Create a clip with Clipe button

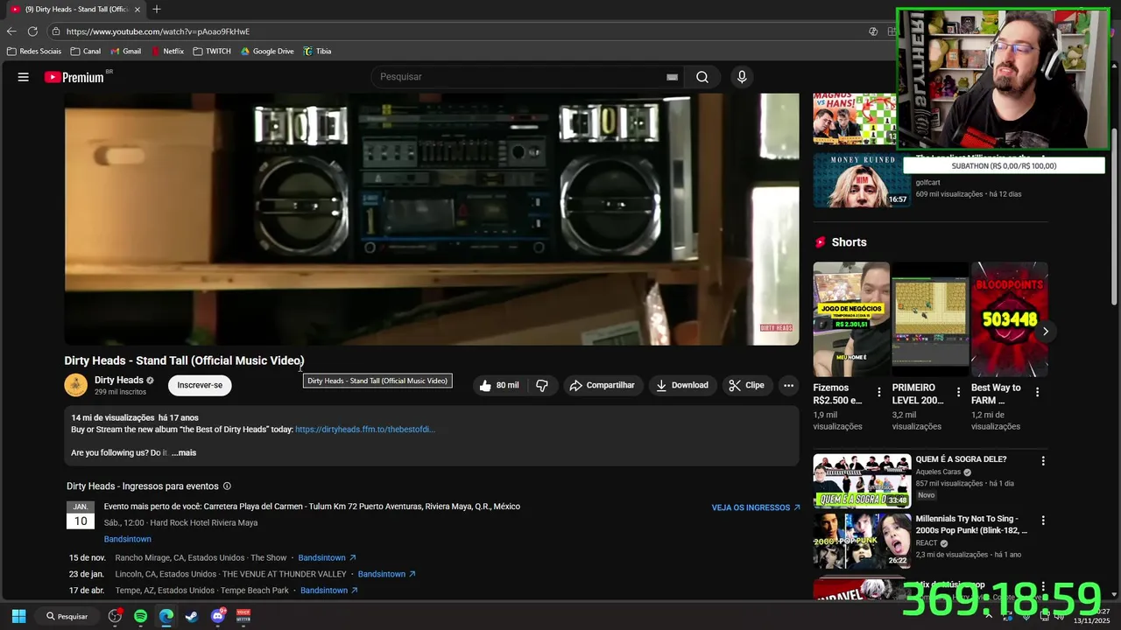tap(747, 385)
